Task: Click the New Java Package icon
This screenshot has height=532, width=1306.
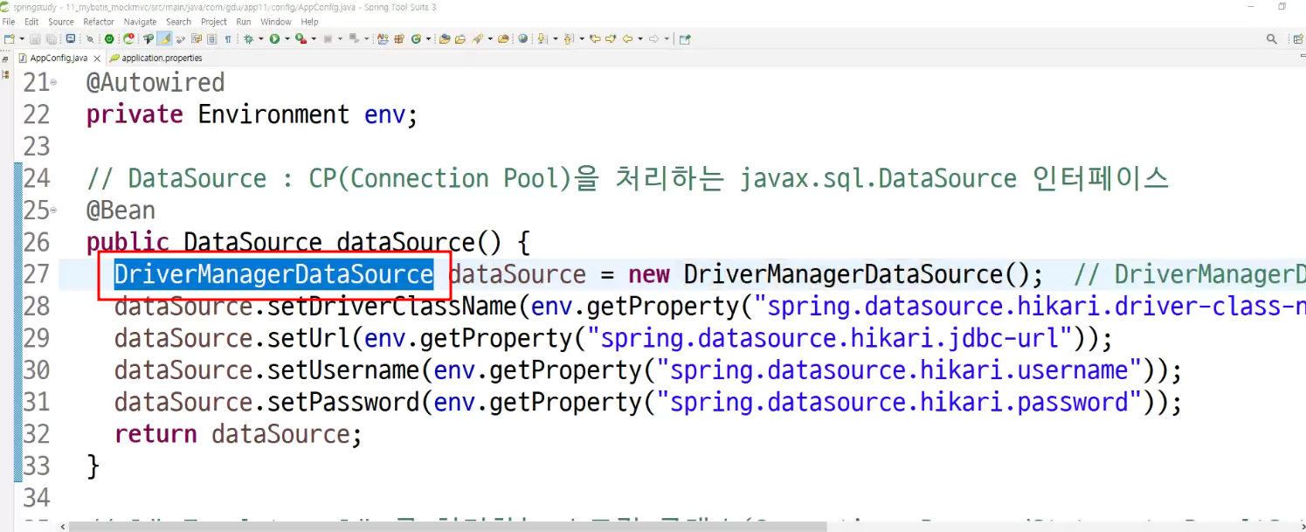Action: (399, 38)
